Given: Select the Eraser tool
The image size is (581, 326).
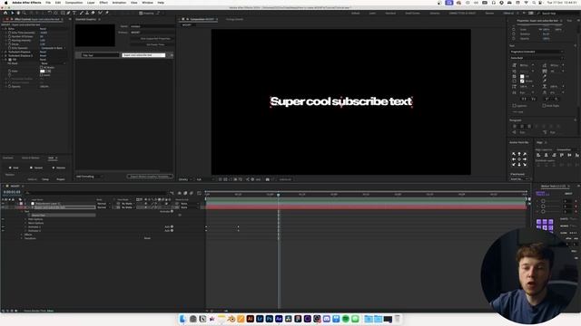Looking at the screenshot, I should coord(93,13).
